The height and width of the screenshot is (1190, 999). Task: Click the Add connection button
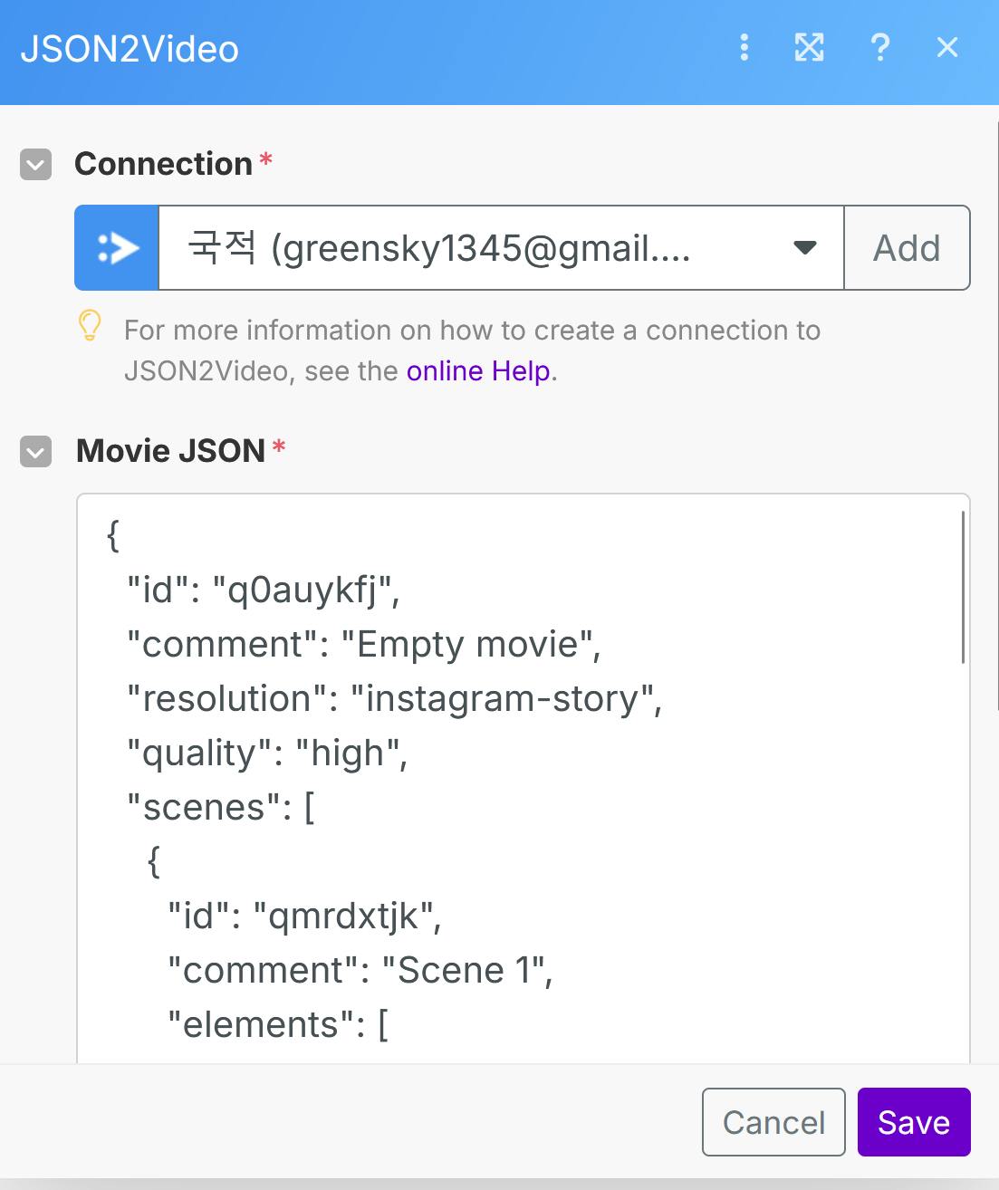pyautogui.click(x=907, y=248)
